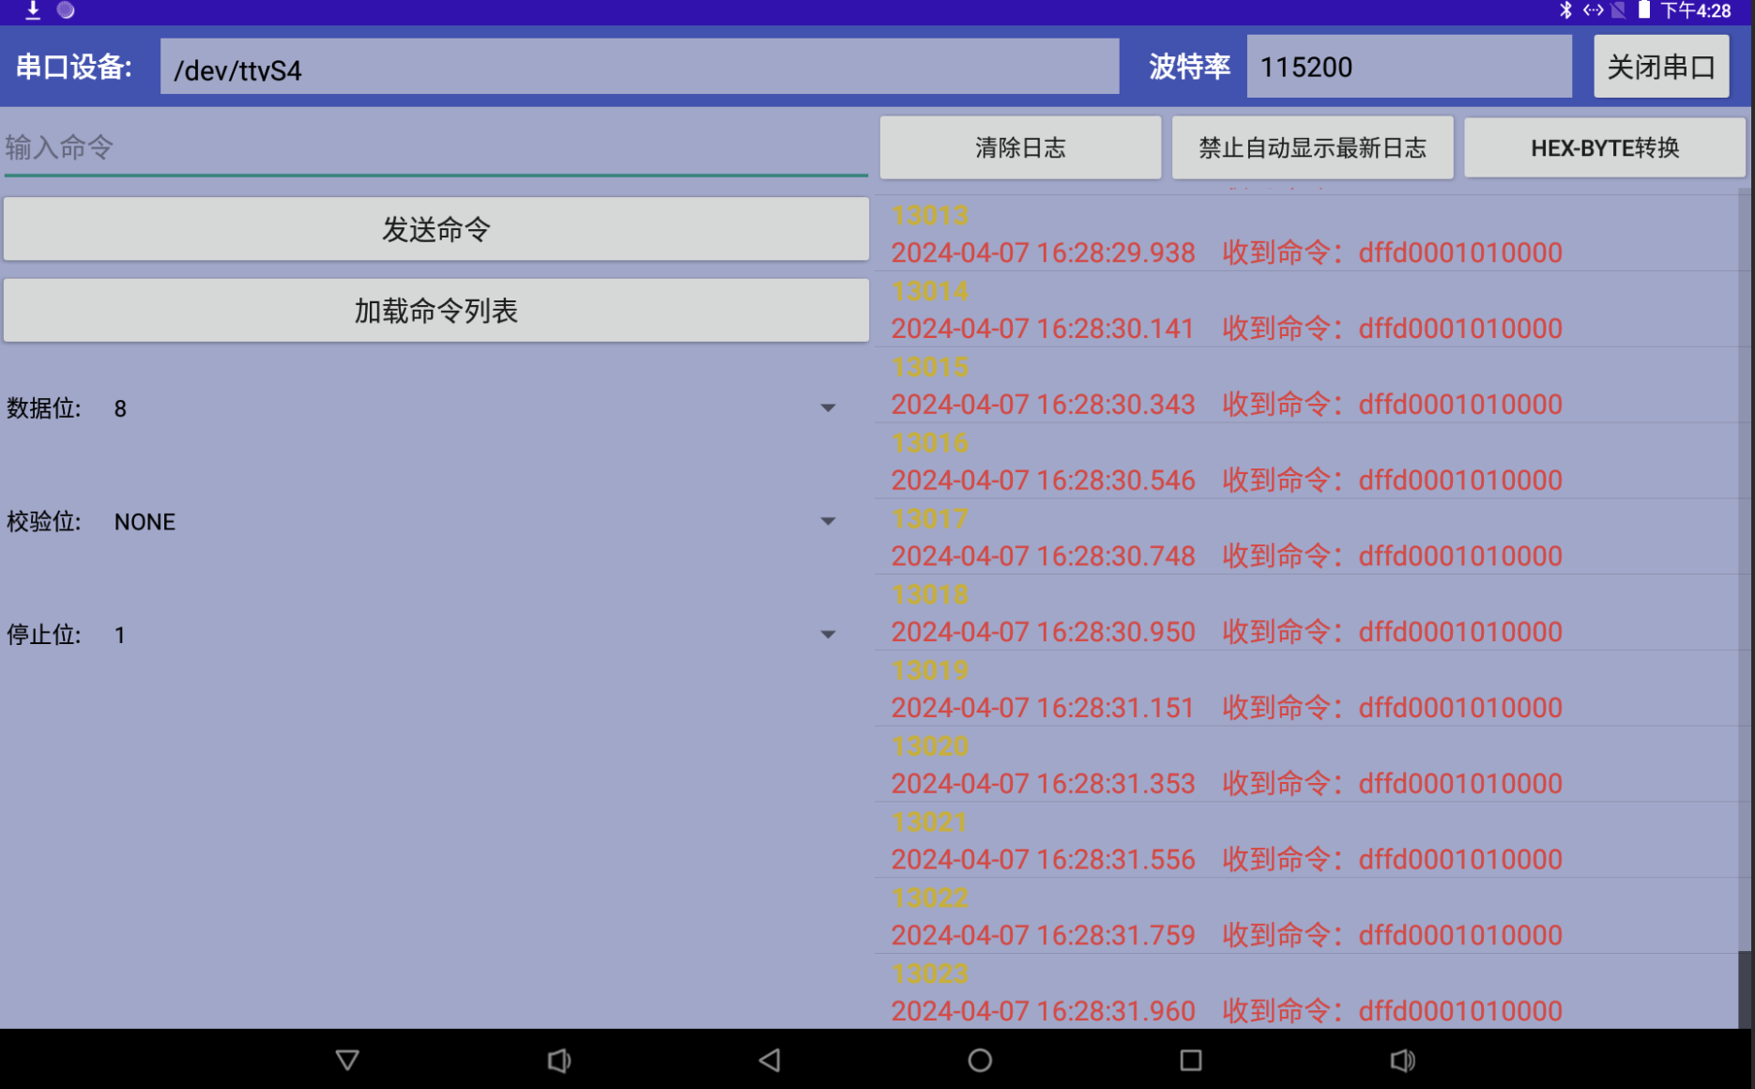Select log entry 13017
This screenshot has height=1089, width=1755.
930,519
